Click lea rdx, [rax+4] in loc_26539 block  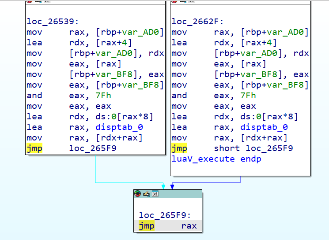[79, 43]
